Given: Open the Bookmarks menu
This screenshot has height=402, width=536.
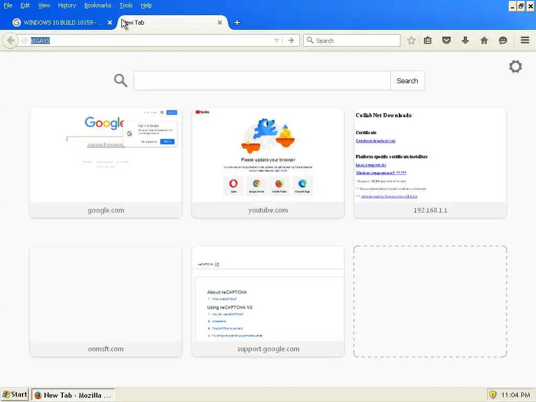Looking at the screenshot, I should (x=98, y=5).
